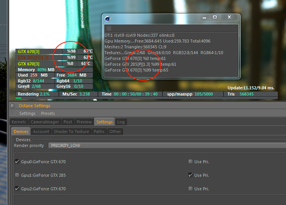Click the grip handle icon in popup window

(x=109, y=28)
